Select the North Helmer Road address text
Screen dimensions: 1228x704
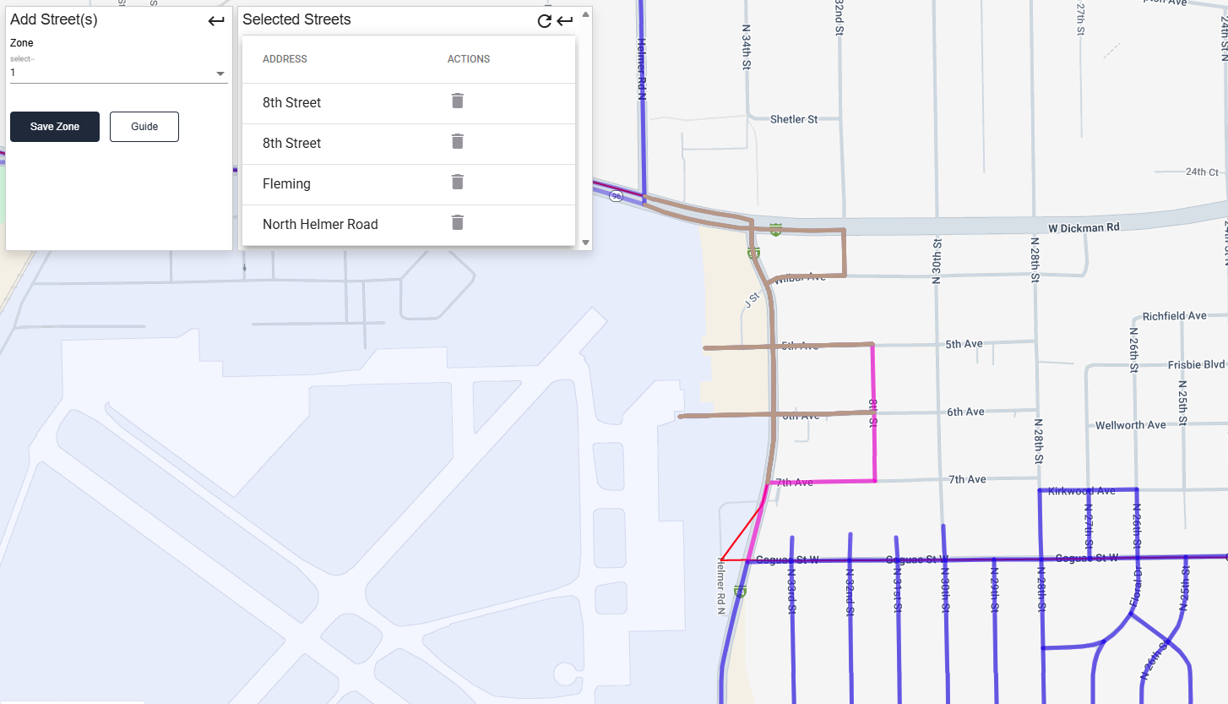click(320, 225)
